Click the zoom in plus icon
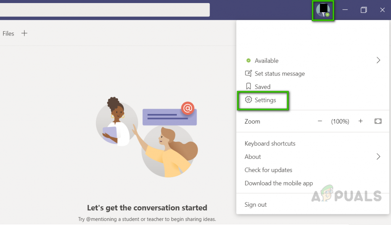This screenshot has height=225, width=391. point(360,121)
